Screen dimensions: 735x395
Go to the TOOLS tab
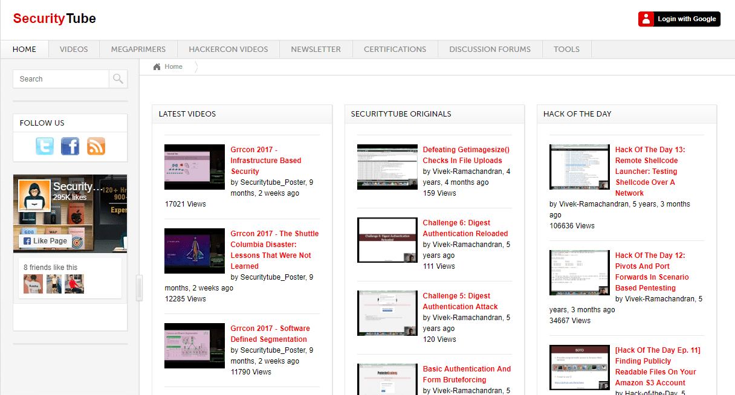click(x=566, y=50)
